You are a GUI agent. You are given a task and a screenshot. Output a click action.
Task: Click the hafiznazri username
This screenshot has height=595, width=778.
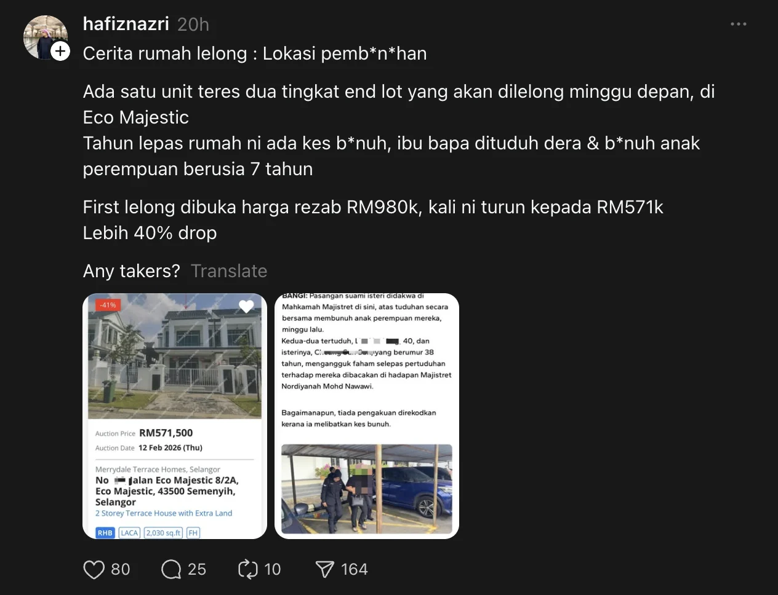coord(126,24)
